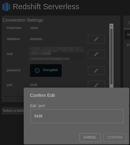This screenshot has height=145, width=130.
Task: Click the 'Redshift Serverless' title text
Action: click(x=46, y=7)
